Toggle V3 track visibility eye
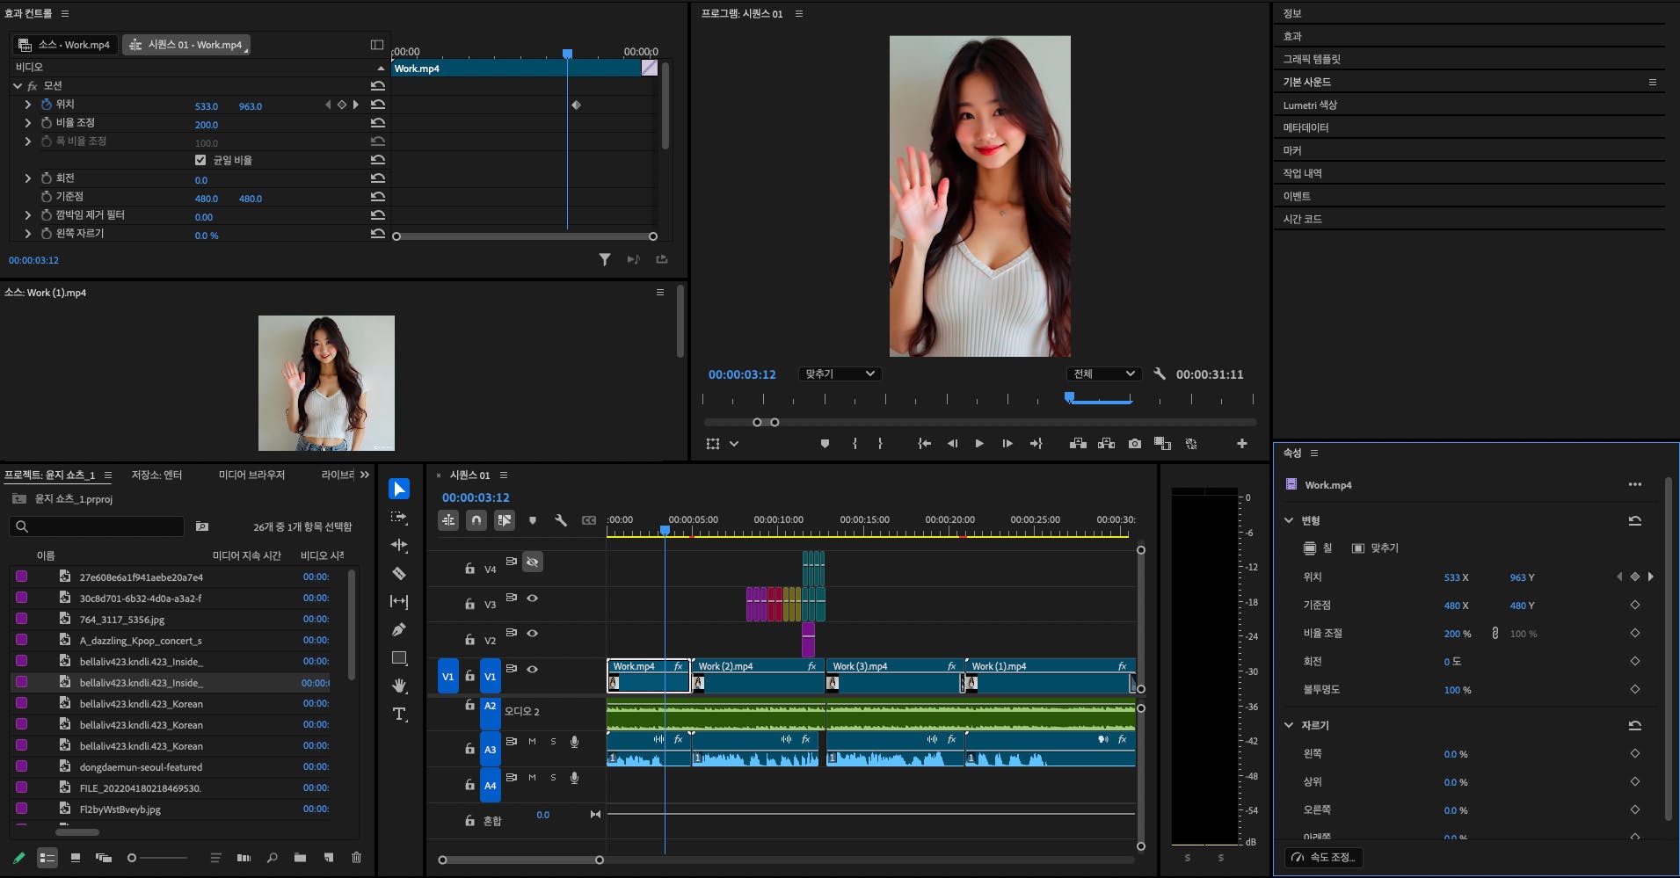 click(532, 599)
